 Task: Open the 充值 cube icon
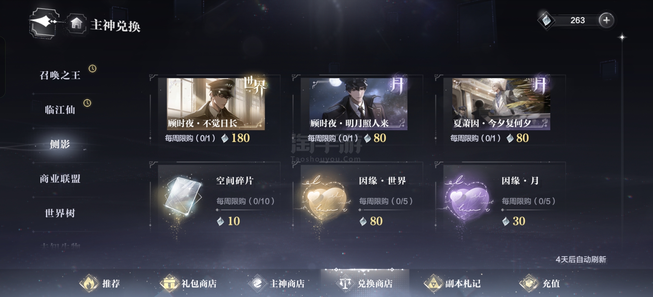pos(529,283)
